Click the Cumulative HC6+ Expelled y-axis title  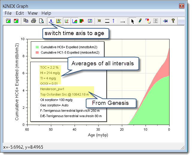point(17,82)
